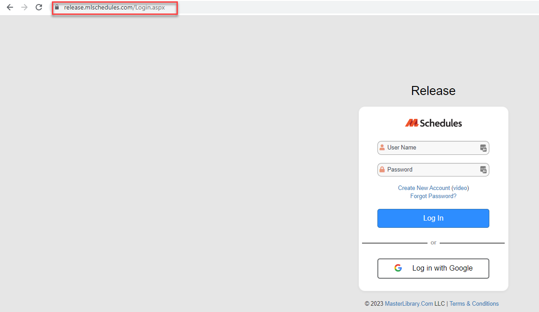Click the padlock site security icon

click(x=57, y=7)
